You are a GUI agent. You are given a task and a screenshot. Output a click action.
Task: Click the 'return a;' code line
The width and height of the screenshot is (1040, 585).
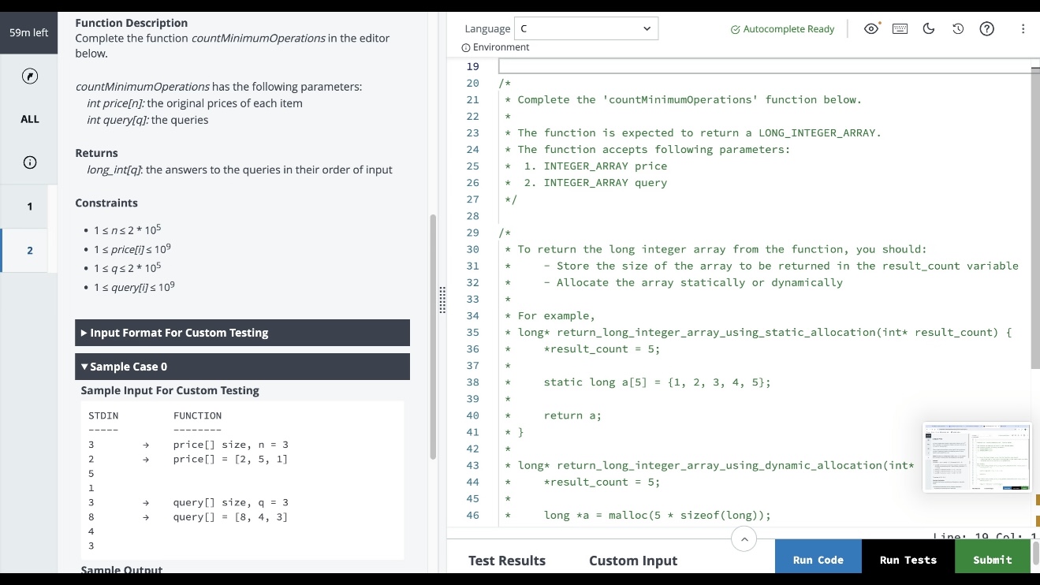[572, 415]
